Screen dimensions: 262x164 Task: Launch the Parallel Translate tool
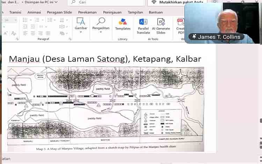tap(143, 26)
